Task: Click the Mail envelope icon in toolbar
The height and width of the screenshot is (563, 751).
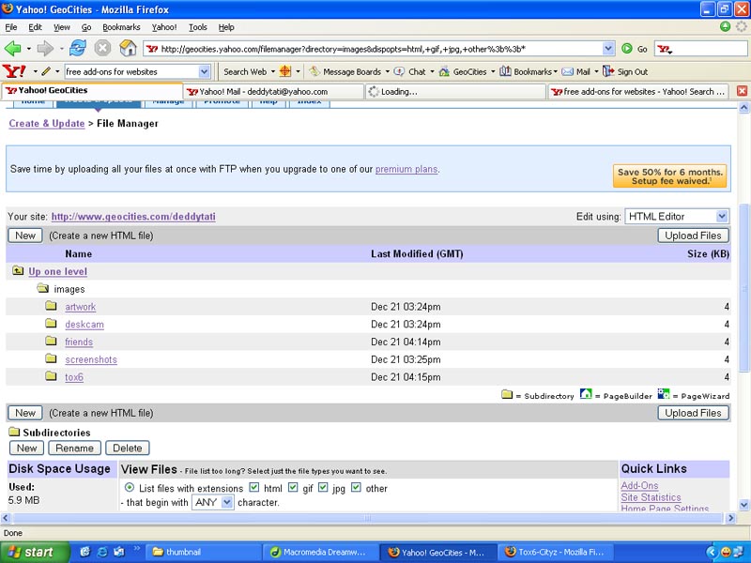Action: tap(568, 72)
